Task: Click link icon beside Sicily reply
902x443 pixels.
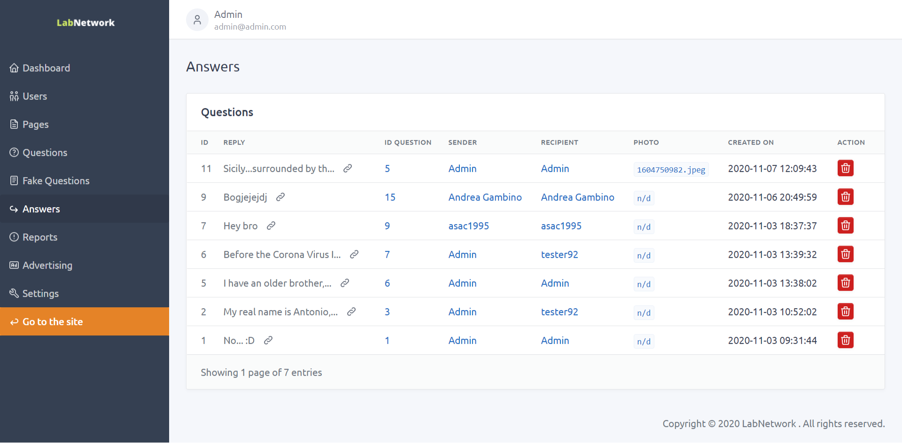Action: [348, 169]
